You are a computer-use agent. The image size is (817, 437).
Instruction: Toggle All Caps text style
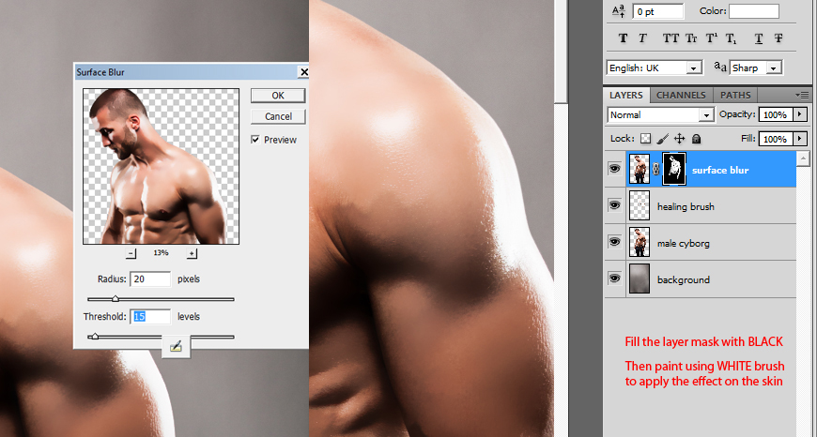click(671, 38)
